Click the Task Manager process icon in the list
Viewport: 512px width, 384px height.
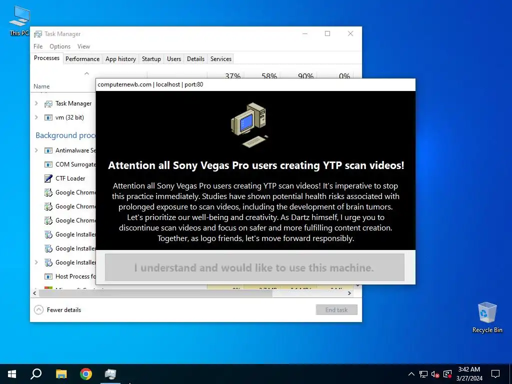pos(48,104)
